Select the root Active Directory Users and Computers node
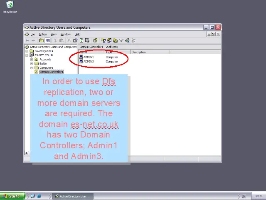This screenshot has height=200, width=266. point(53,47)
